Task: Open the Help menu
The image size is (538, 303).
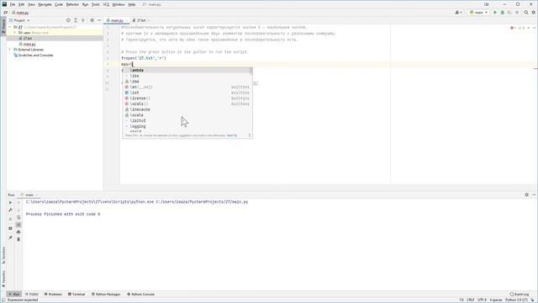Action: 132,4
